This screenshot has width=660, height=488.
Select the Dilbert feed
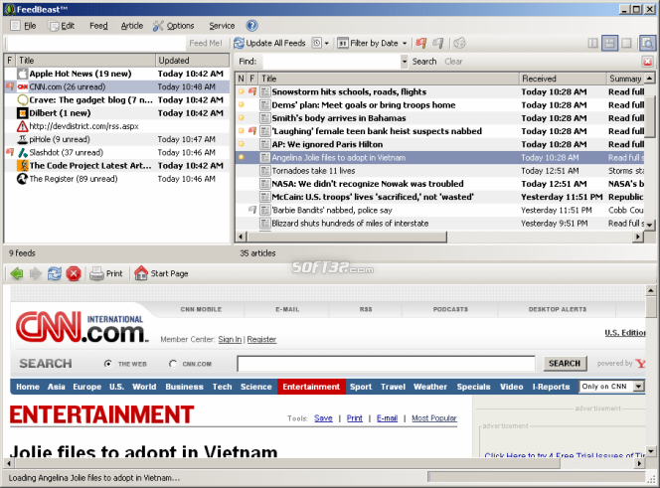(116, 113)
